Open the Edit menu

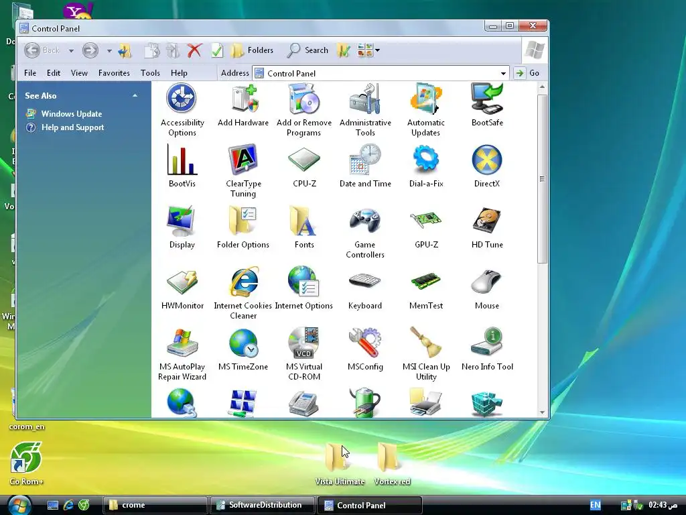tap(54, 73)
